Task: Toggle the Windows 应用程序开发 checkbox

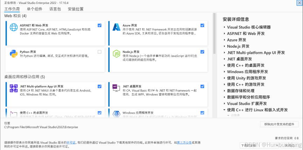Action: click(202, 113)
